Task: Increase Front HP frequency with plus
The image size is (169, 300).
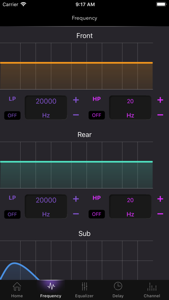Action: click(160, 100)
